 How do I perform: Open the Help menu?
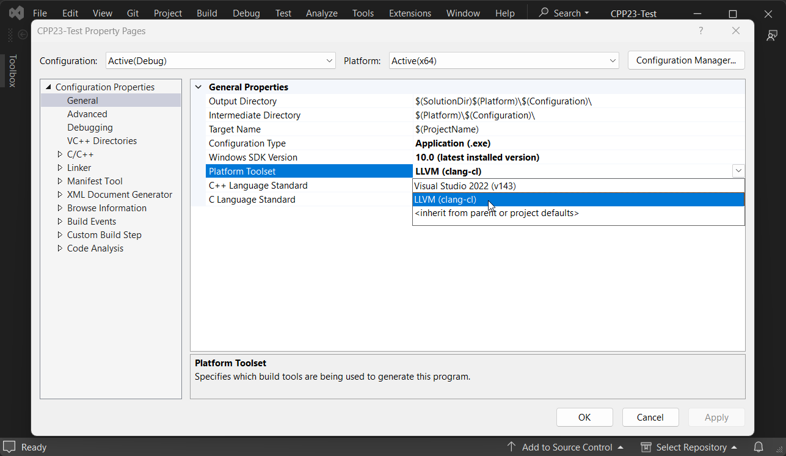tap(505, 13)
